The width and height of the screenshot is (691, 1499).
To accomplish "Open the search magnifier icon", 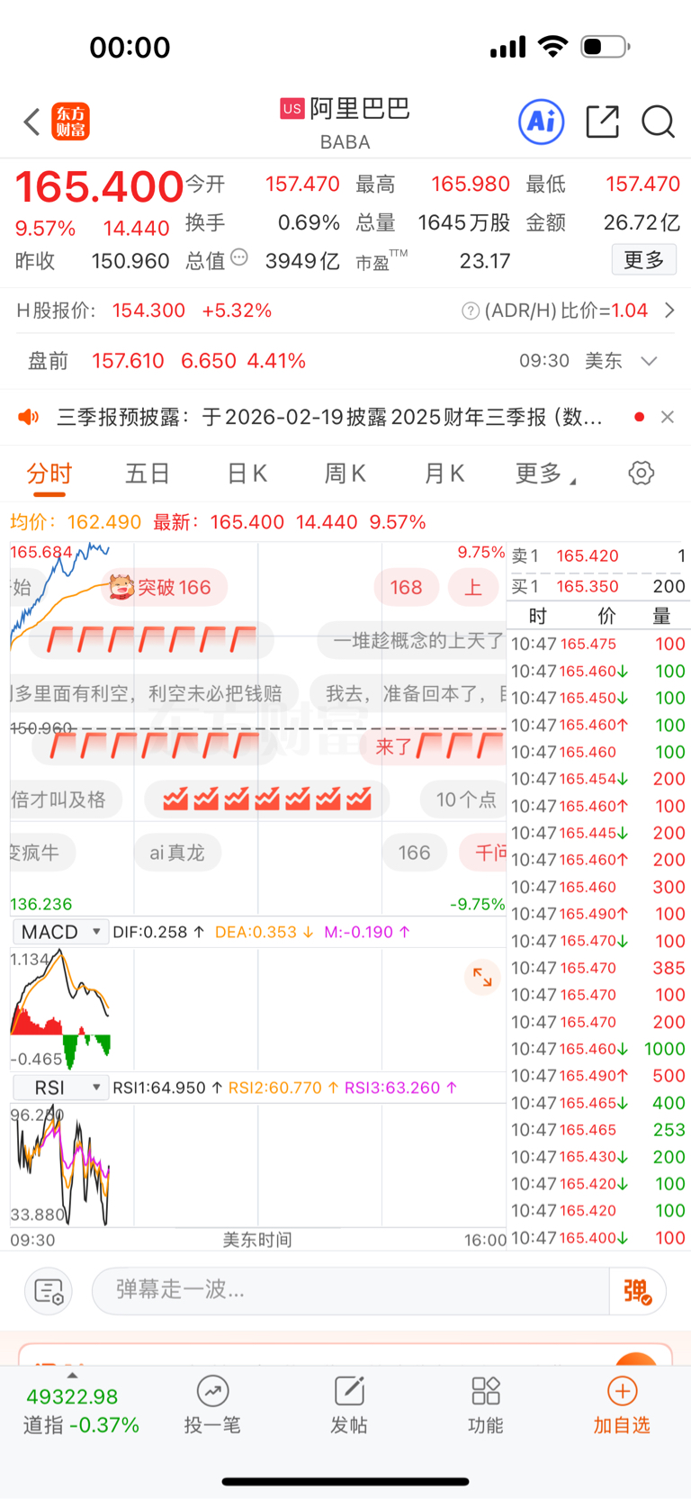I will pyautogui.click(x=658, y=122).
